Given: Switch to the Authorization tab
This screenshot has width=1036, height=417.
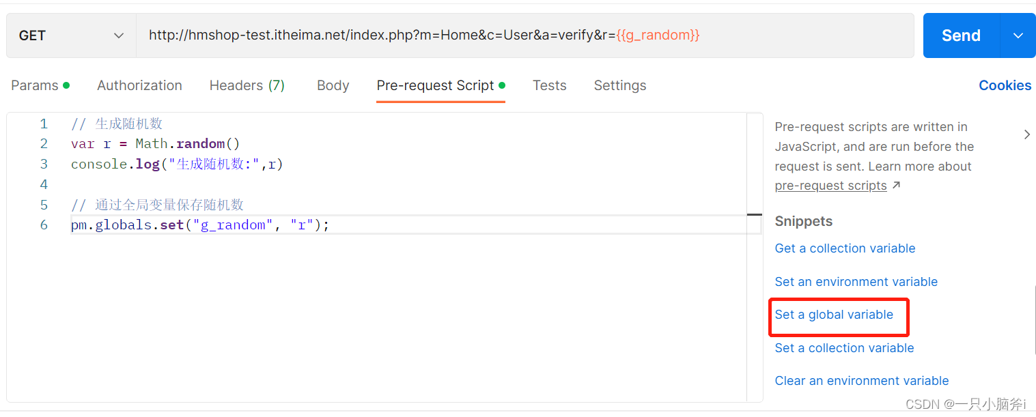Looking at the screenshot, I should [139, 85].
